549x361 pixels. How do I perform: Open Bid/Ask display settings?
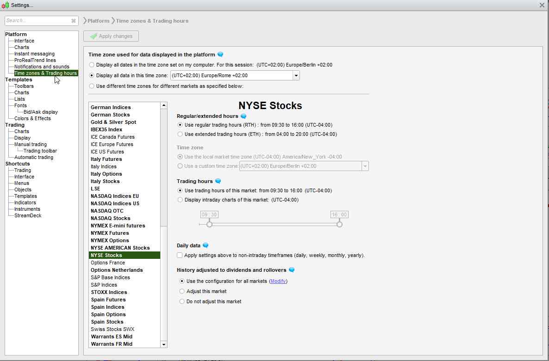pos(41,112)
